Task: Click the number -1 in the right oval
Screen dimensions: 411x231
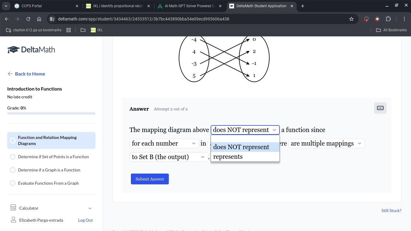Action: tap(254, 63)
